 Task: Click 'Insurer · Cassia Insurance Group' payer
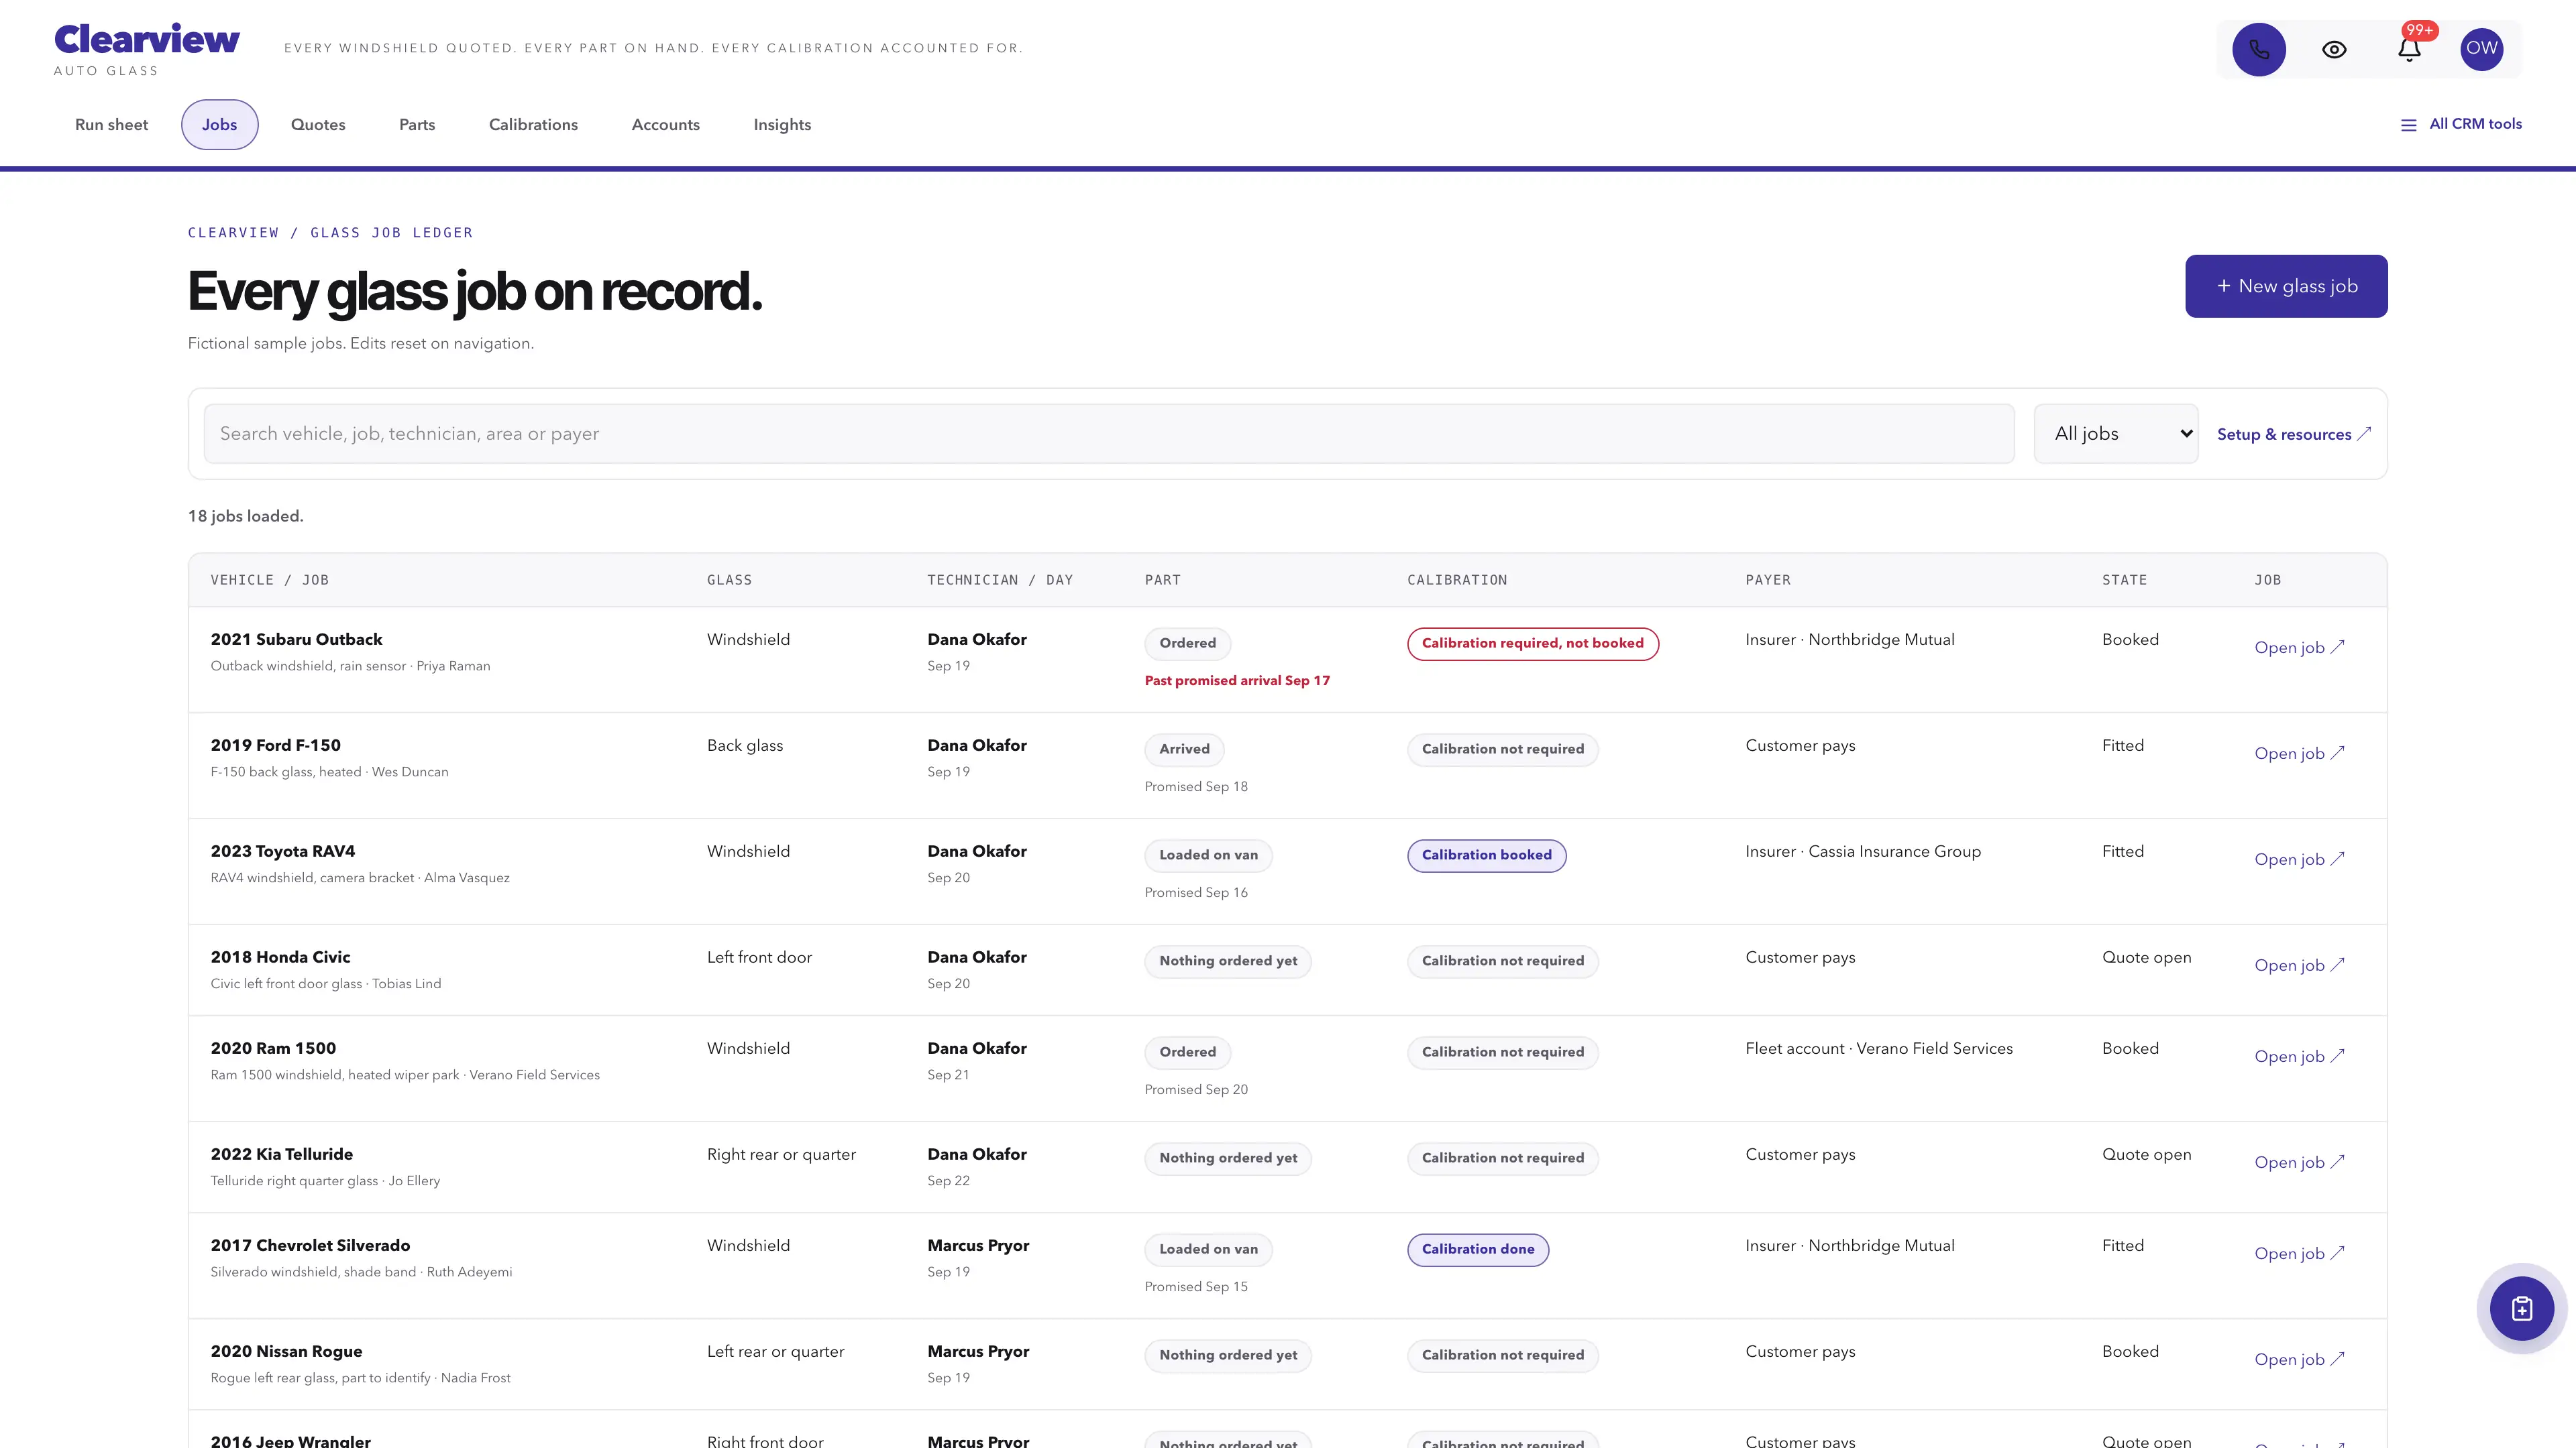pyautogui.click(x=1863, y=851)
